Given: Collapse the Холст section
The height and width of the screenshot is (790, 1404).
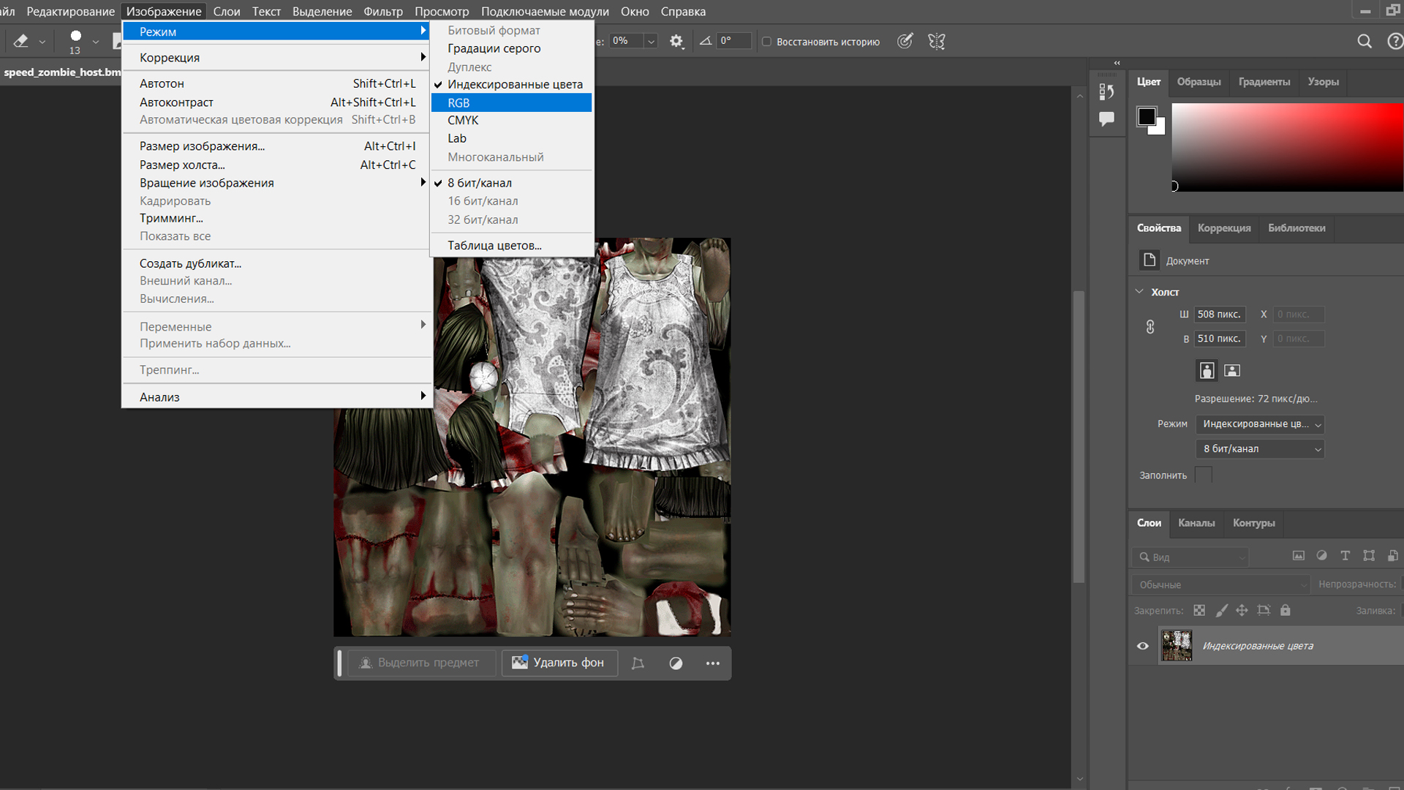Looking at the screenshot, I should click(1139, 292).
